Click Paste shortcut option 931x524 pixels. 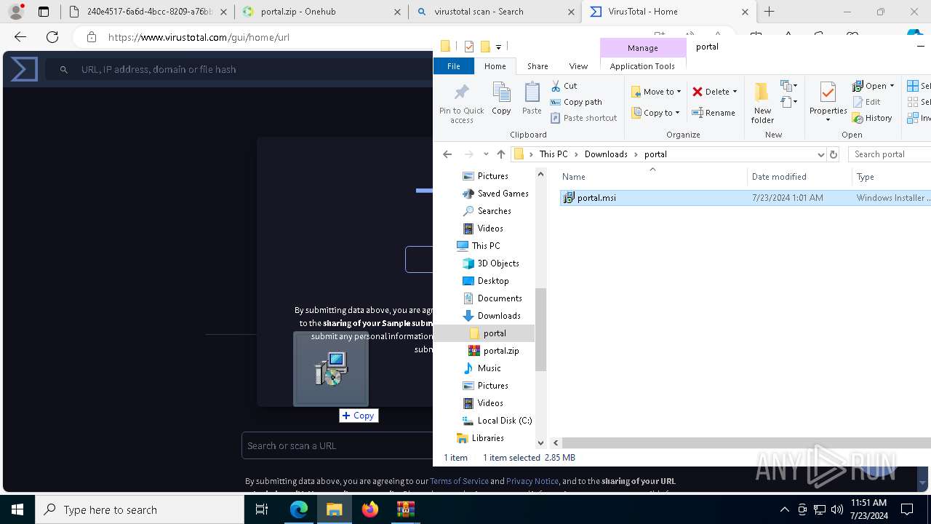[x=584, y=118]
